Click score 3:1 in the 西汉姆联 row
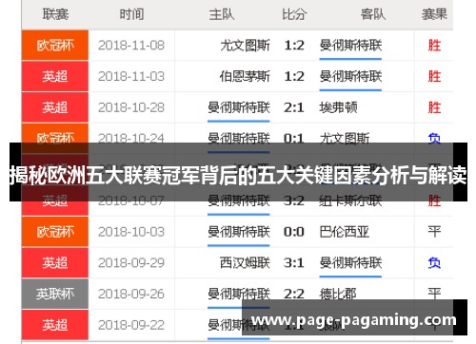476x344 pixels. click(294, 263)
